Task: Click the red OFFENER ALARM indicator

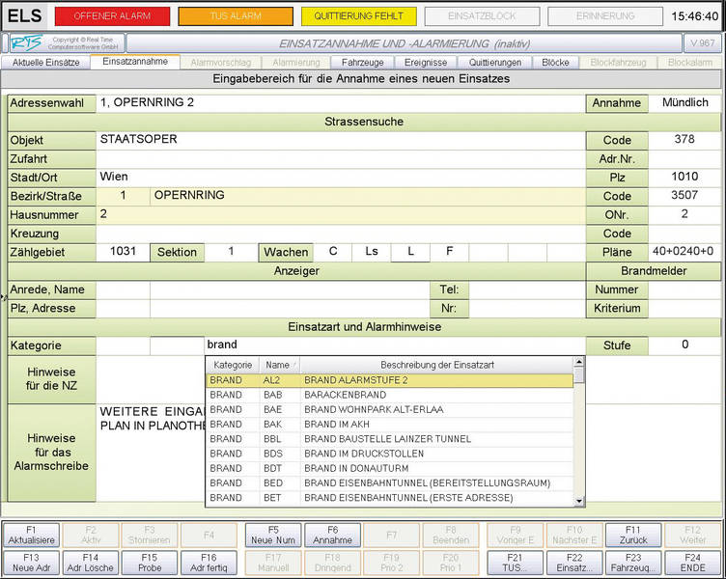Action: pyautogui.click(x=112, y=16)
